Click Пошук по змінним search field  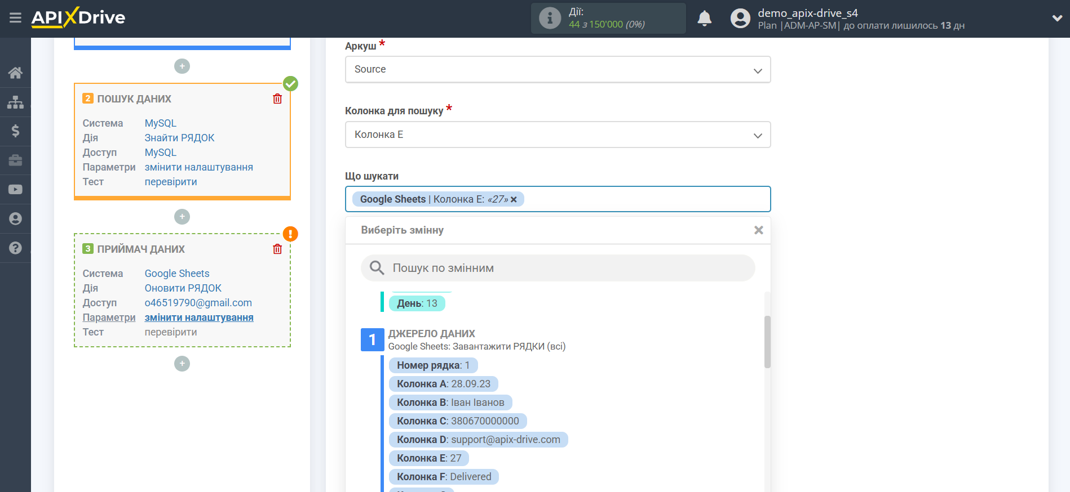click(558, 268)
